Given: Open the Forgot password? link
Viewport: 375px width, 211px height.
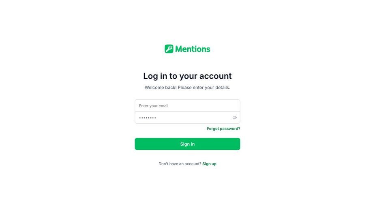Looking at the screenshot, I should coord(223,129).
